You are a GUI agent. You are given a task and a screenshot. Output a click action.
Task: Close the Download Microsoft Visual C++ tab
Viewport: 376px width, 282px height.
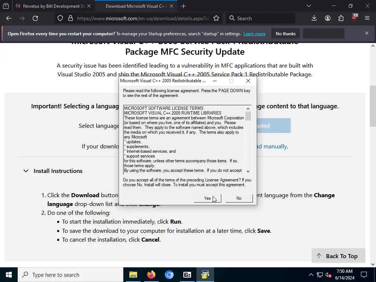171,6
